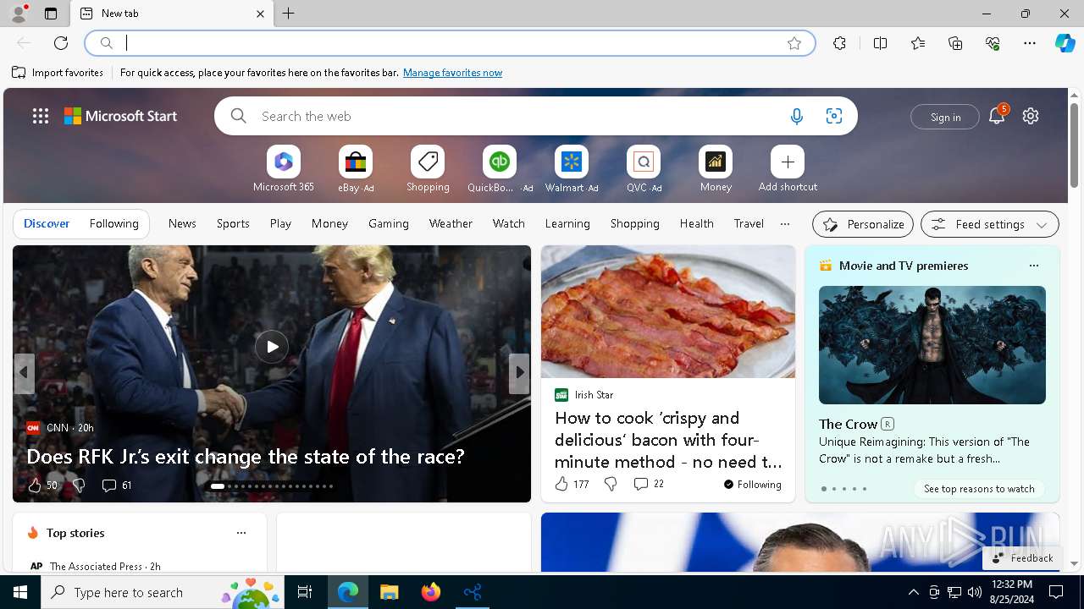Screen dimensions: 1084x609
Task: Click See top reasons to watch
Action: pyautogui.click(x=979, y=489)
